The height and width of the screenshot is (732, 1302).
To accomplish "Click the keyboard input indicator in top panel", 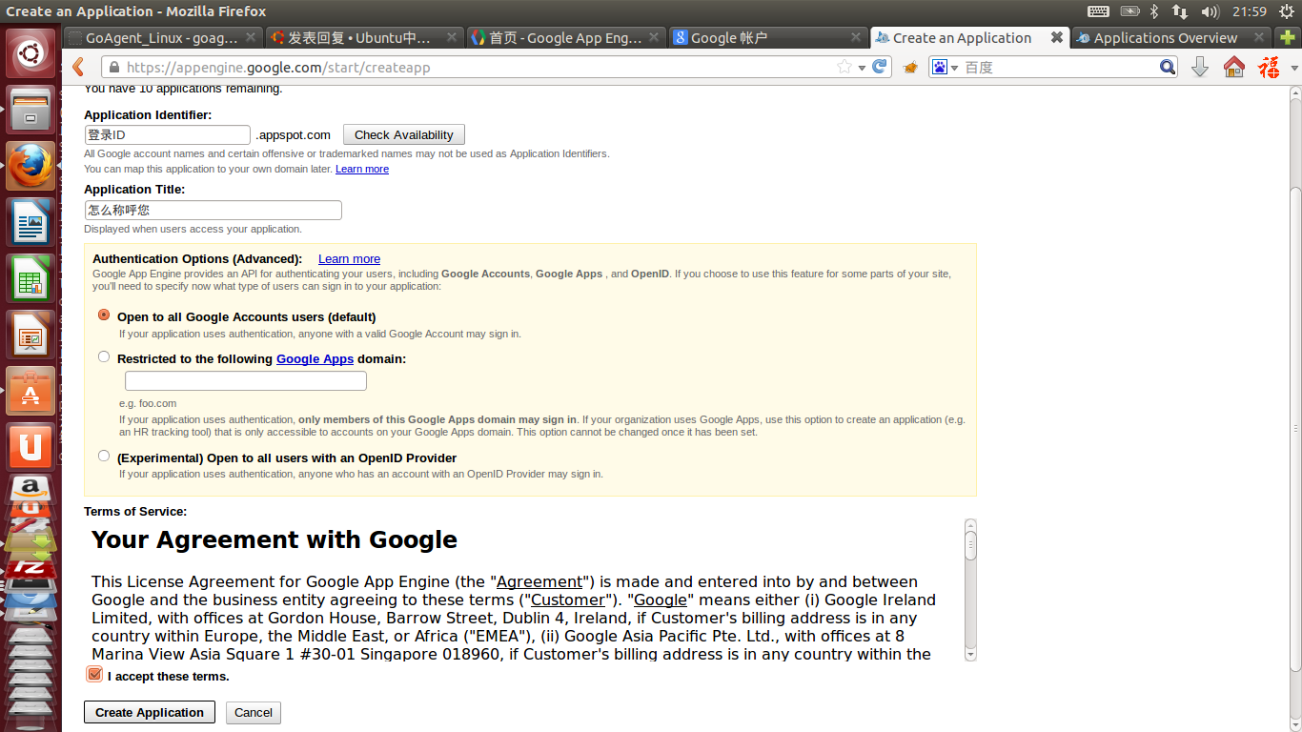I will click(1098, 11).
